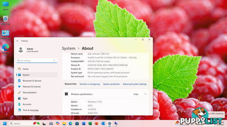Minimize the Settings window
Screen dimensions: 227x127
tap(136, 40)
